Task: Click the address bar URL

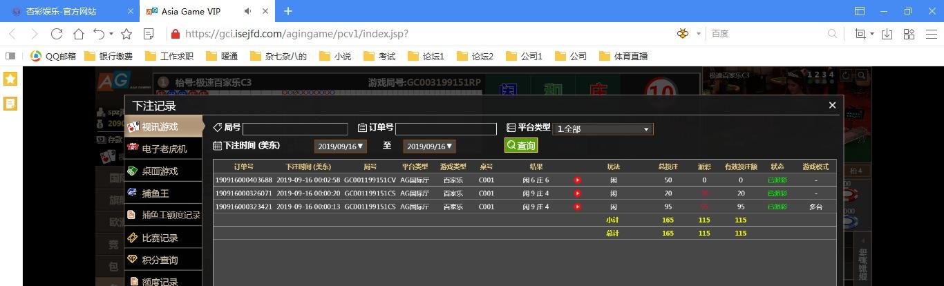Action: coord(296,34)
